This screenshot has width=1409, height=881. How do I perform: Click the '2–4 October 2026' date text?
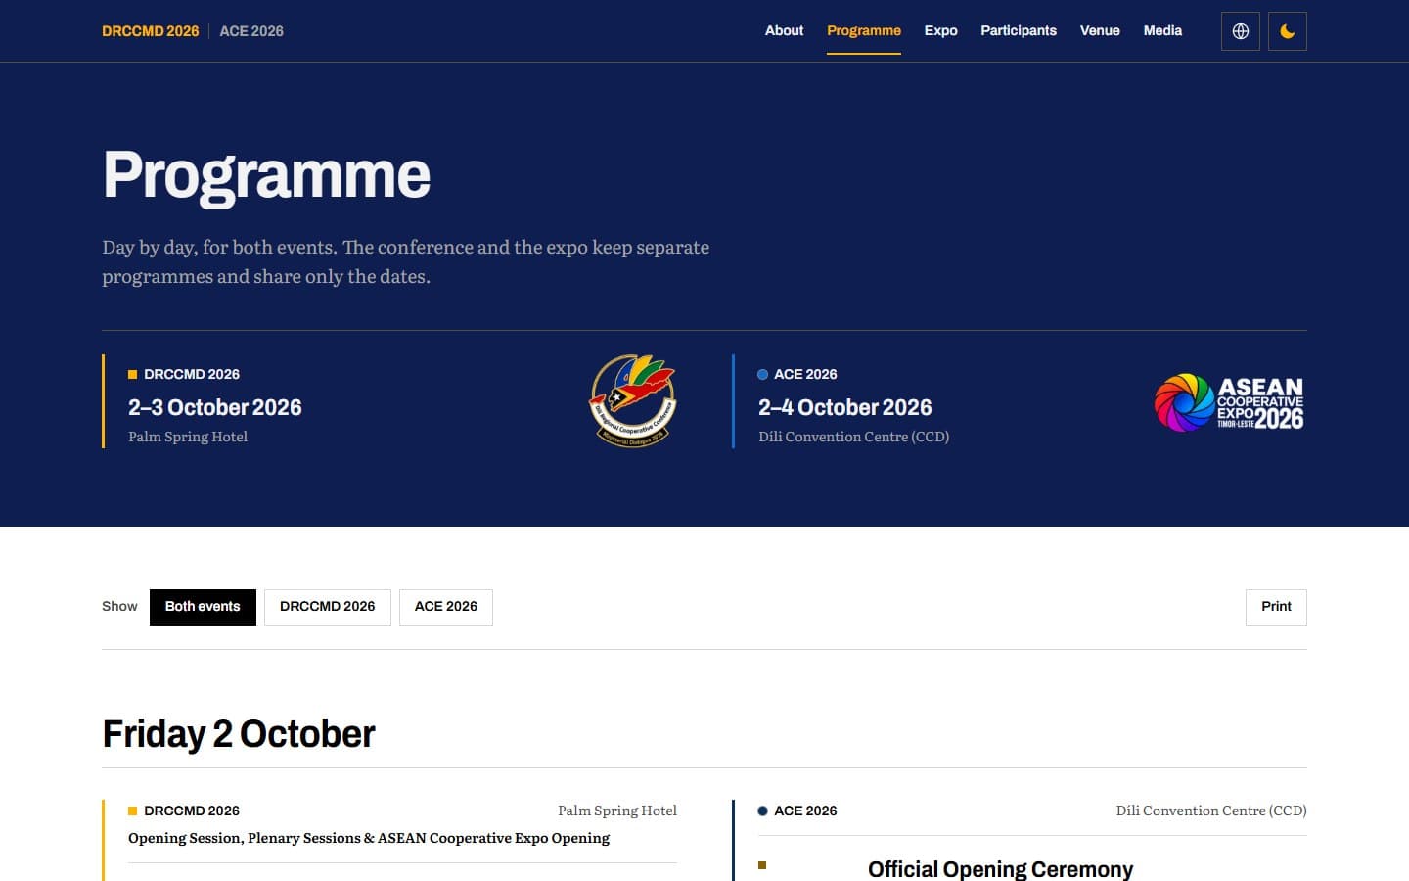coord(845,407)
